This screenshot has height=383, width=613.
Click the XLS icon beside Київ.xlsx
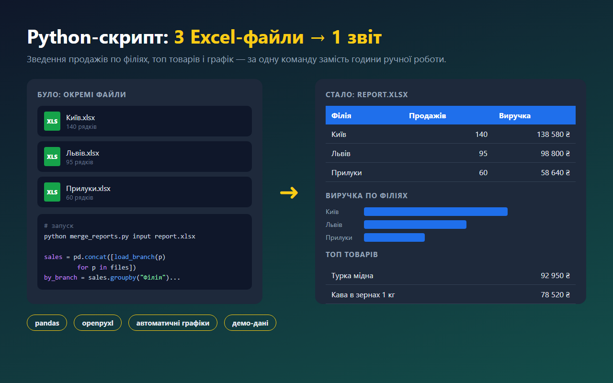(52, 121)
